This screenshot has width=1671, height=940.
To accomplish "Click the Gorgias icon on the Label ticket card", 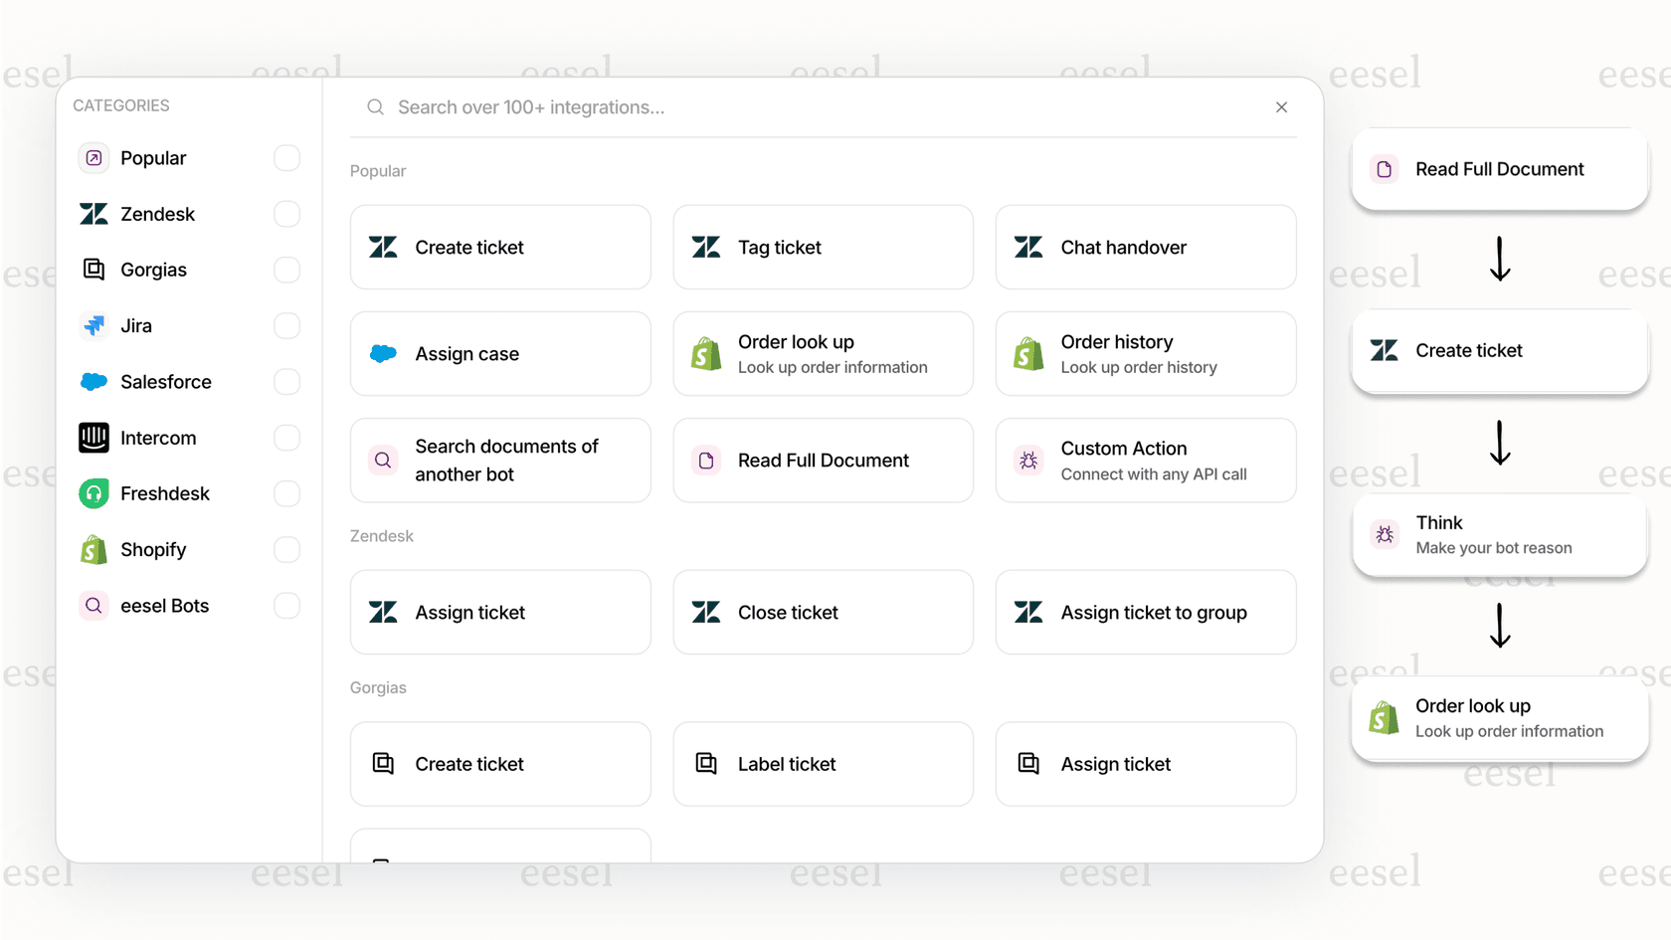I will tap(706, 764).
